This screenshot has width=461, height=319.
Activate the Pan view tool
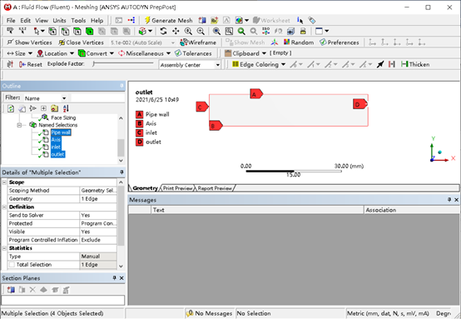click(176, 31)
